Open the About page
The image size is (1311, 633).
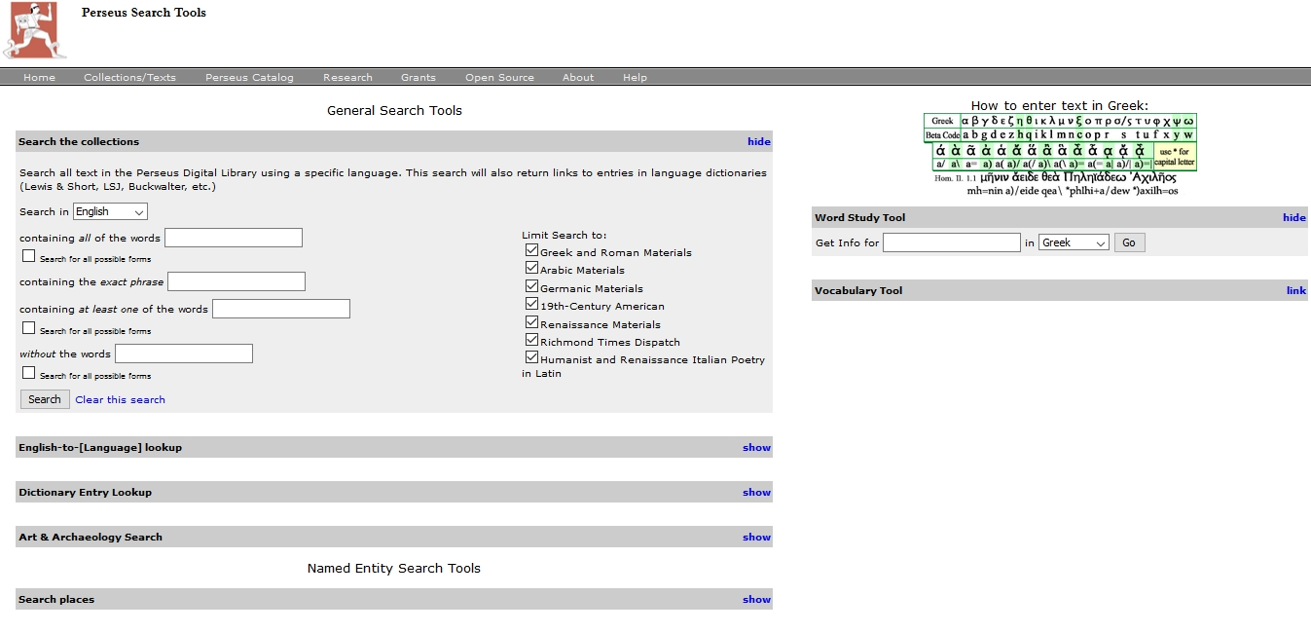578,78
